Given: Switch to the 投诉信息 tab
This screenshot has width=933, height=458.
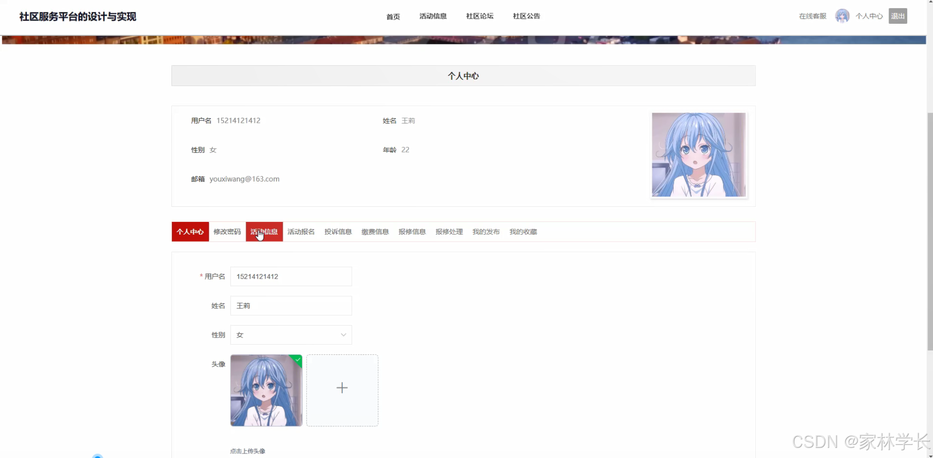Looking at the screenshot, I should (338, 232).
